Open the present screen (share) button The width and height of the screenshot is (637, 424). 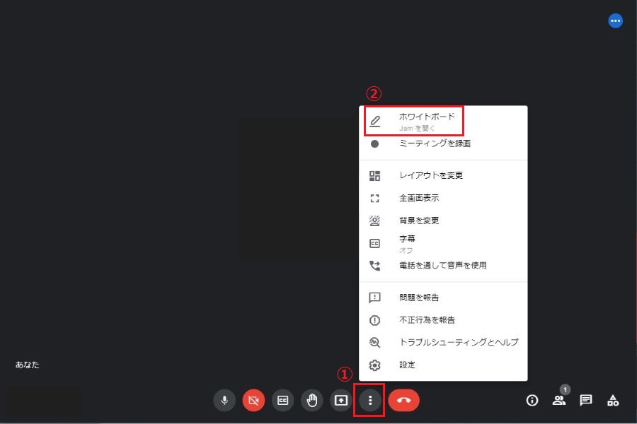tap(341, 401)
